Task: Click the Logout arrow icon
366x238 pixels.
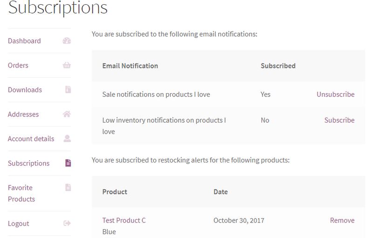Action: pos(67,223)
